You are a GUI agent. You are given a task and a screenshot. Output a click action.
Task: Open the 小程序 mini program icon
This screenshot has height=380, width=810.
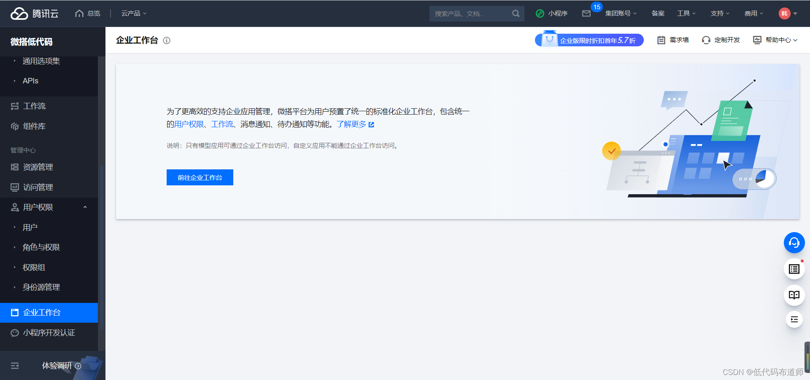[540, 13]
